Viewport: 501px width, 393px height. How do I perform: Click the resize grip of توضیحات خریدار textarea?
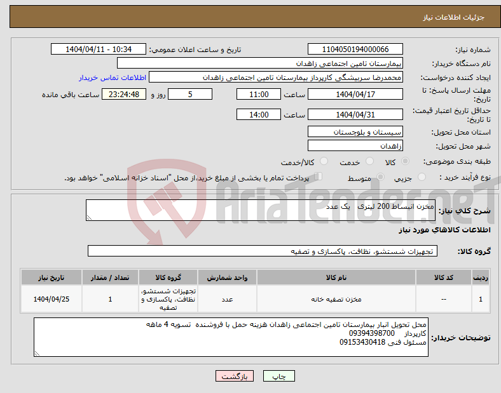[37, 354]
